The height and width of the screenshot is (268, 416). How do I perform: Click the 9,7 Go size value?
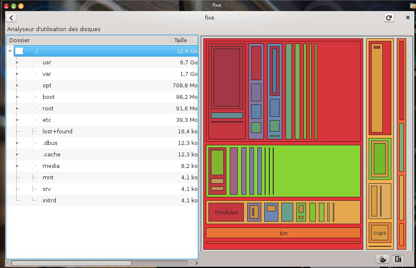pyautogui.click(x=189, y=62)
